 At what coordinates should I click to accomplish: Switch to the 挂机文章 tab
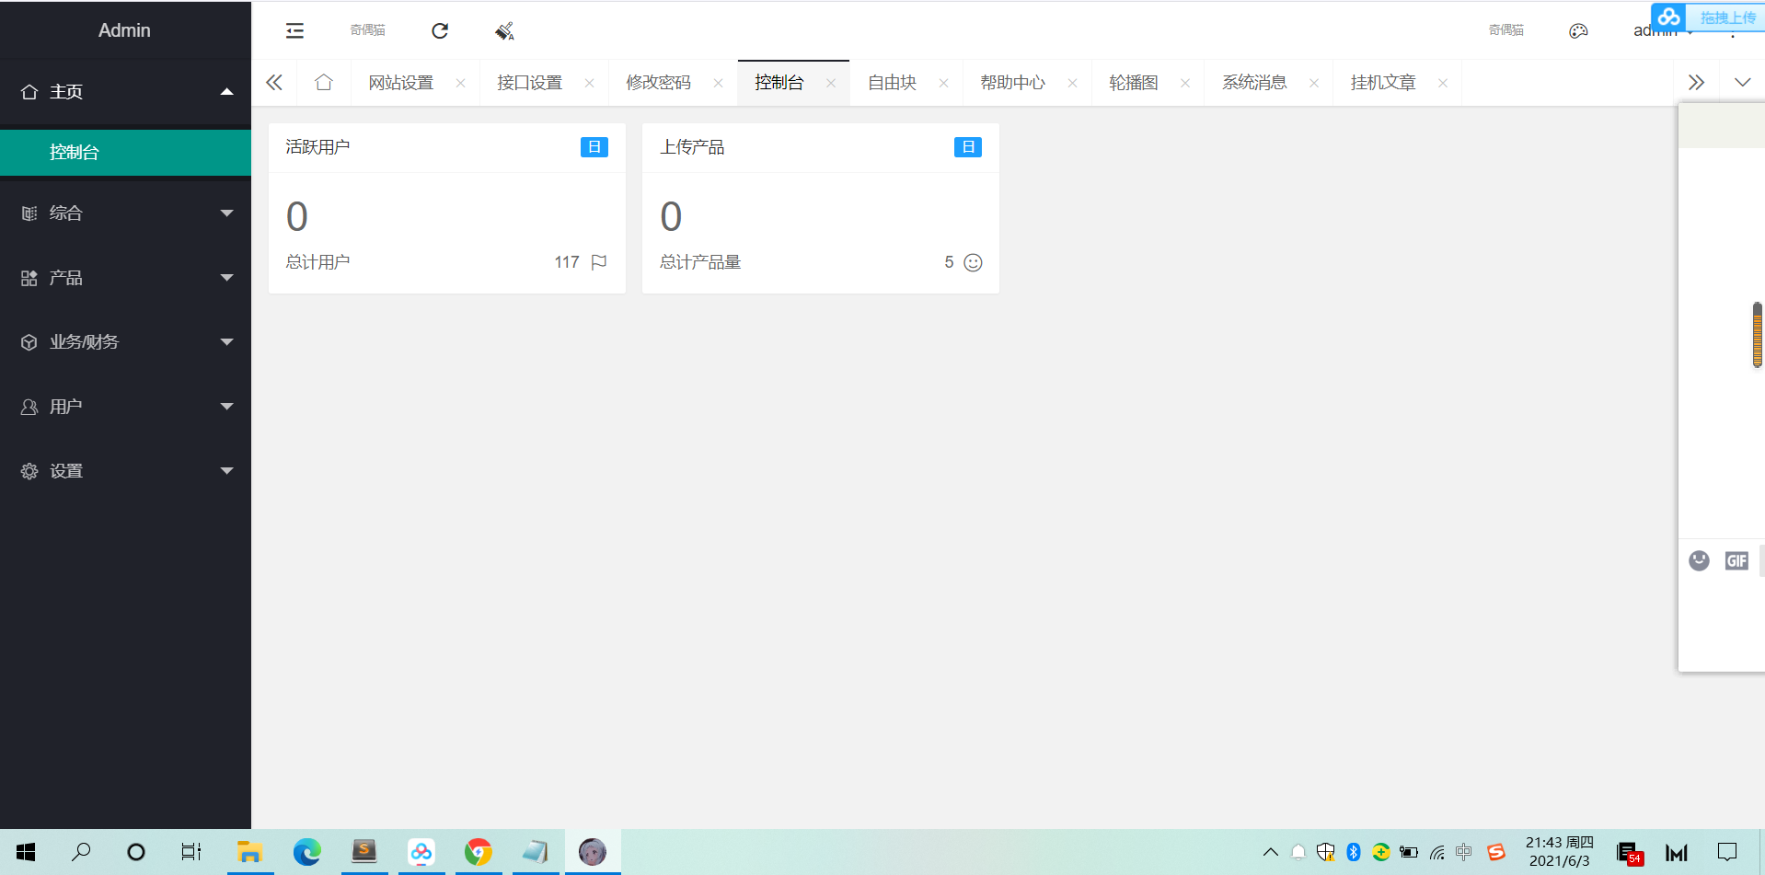1383,82
